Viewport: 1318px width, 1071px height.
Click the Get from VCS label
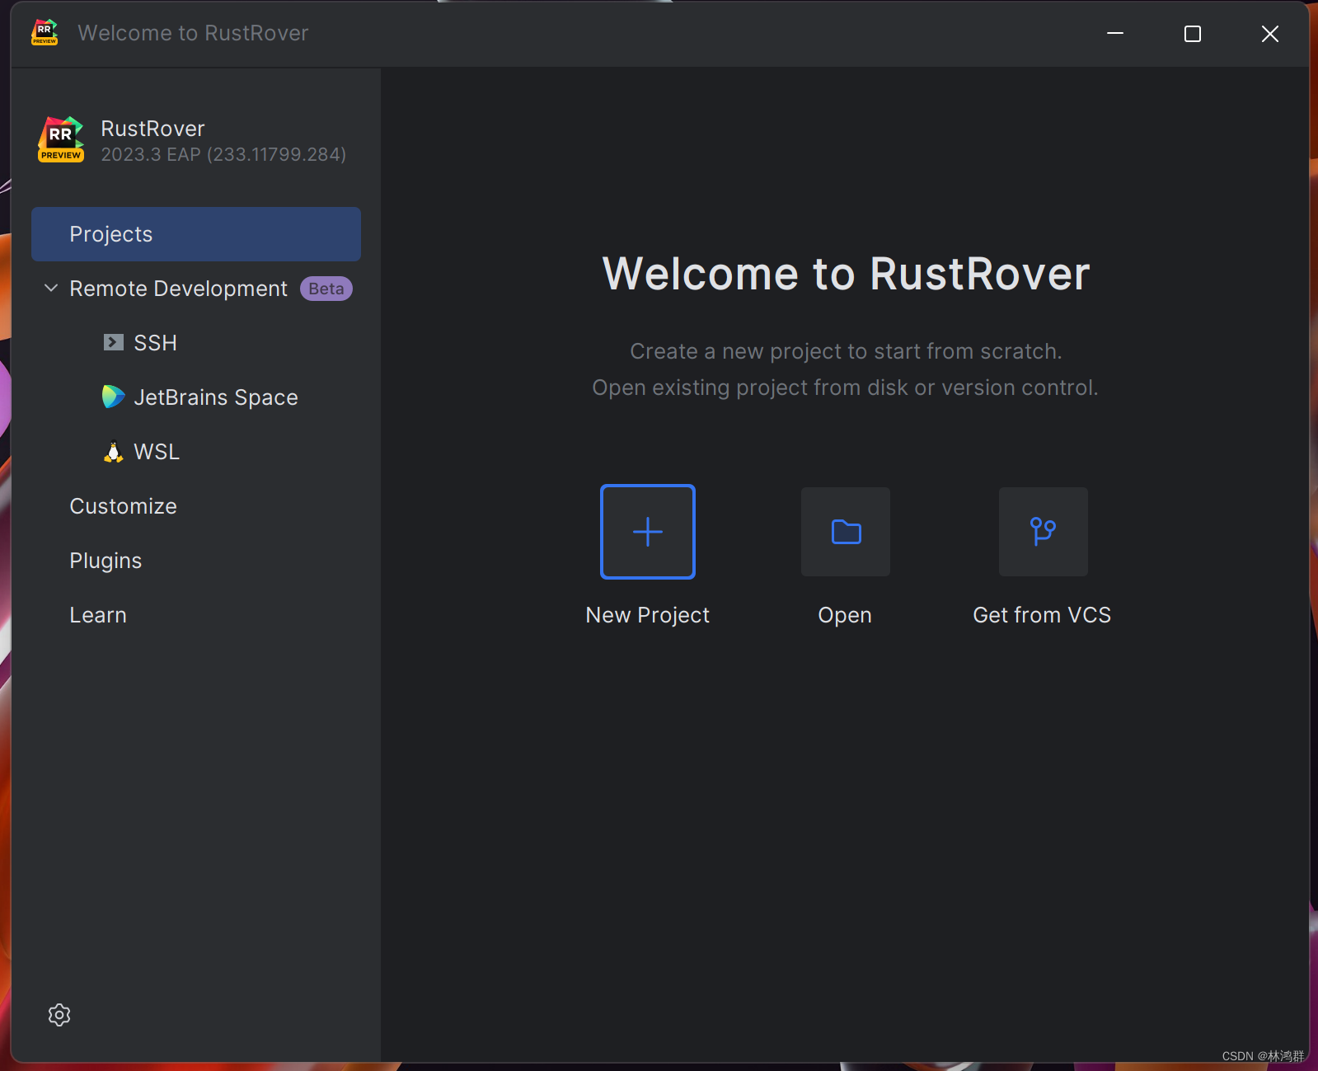1042,615
